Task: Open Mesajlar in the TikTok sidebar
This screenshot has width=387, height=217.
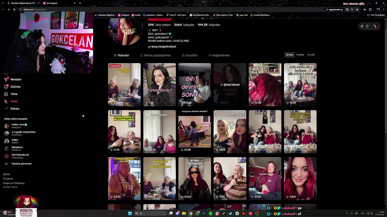Action: click(x=13, y=79)
